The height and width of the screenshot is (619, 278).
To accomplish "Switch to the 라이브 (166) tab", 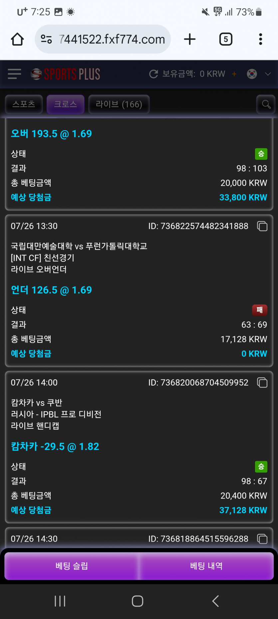I will click(119, 104).
